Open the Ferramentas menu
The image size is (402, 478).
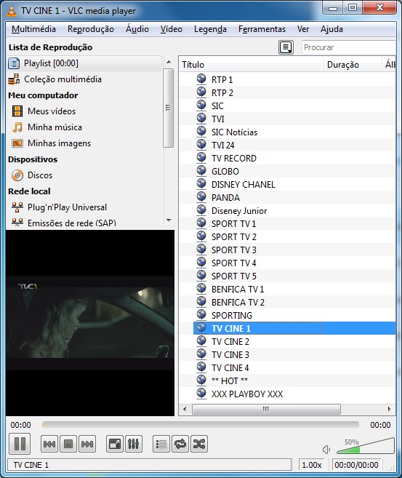pos(262,29)
